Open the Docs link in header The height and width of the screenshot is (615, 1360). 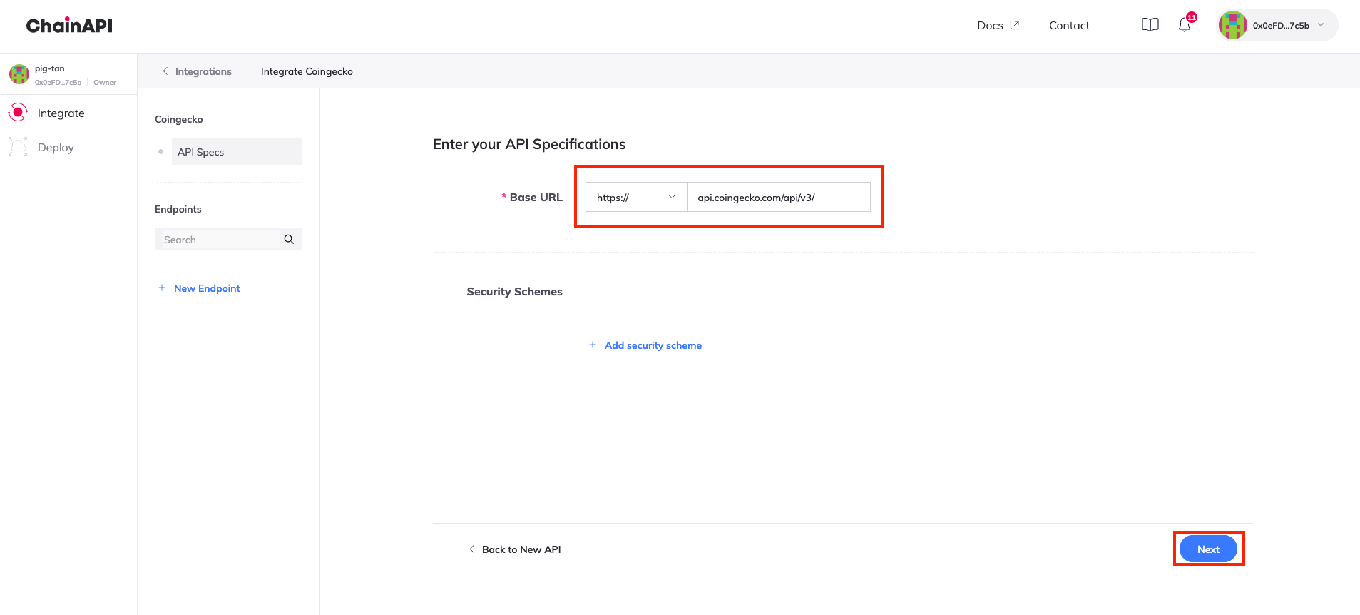coord(998,26)
